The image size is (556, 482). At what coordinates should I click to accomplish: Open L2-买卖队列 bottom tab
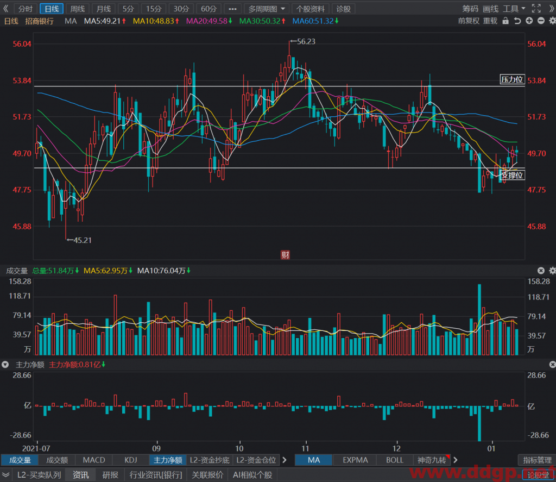39,475
